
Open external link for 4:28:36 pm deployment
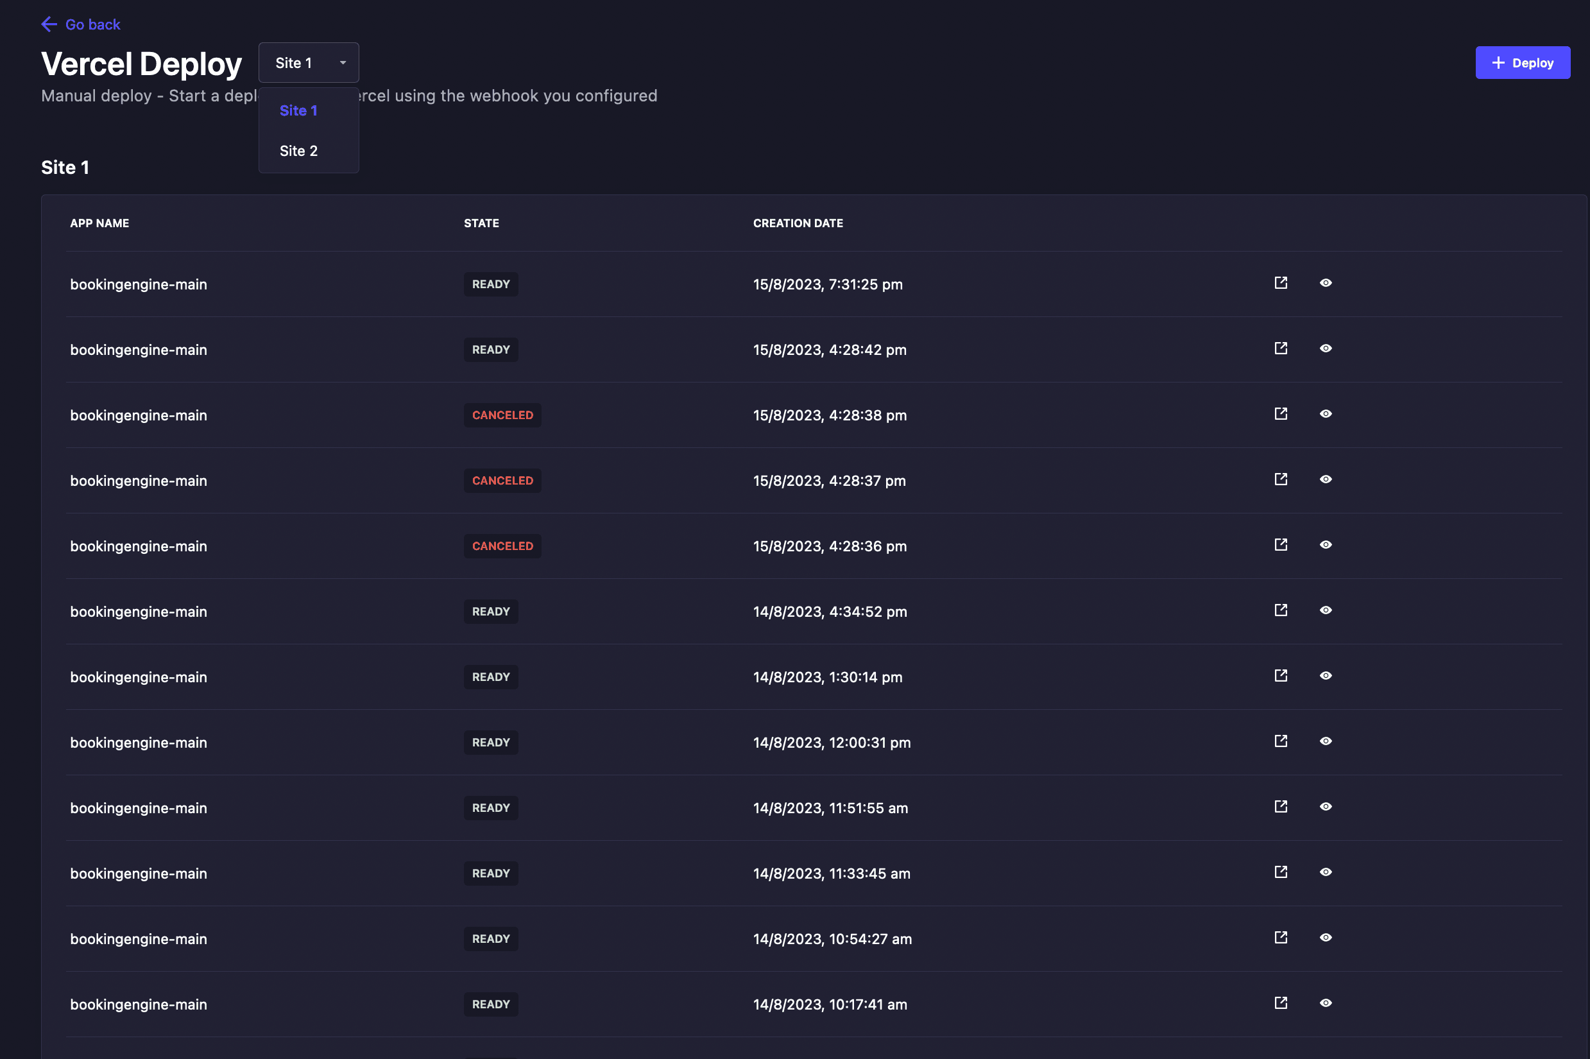(1281, 545)
